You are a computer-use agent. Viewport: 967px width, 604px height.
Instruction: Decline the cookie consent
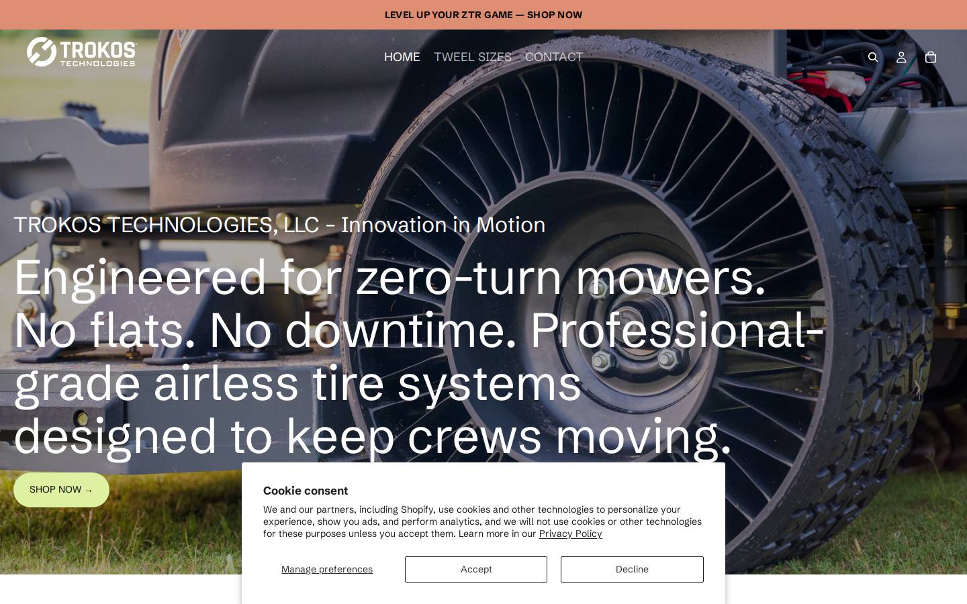632,569
